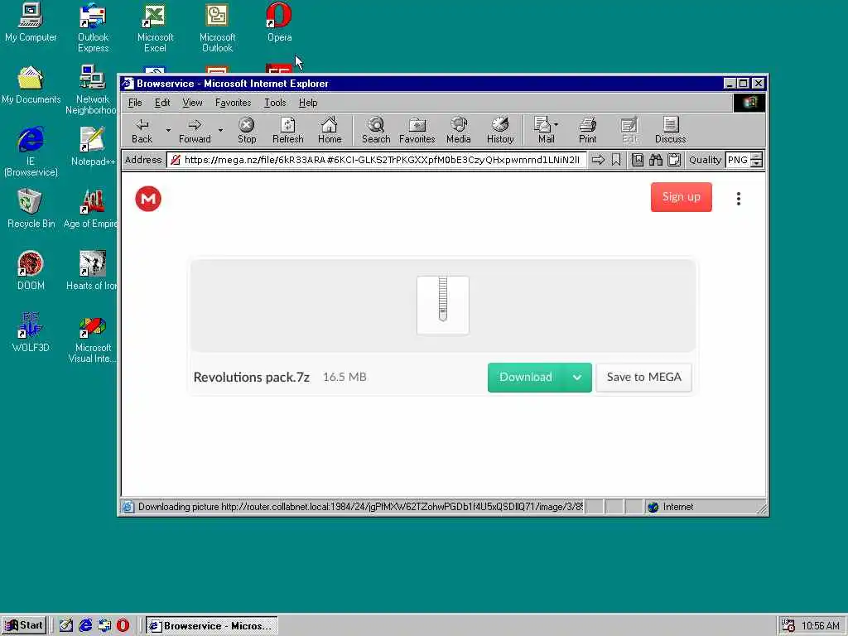Click the task scheduler tray icon
The image size is (848, 636).
(788, 626)
